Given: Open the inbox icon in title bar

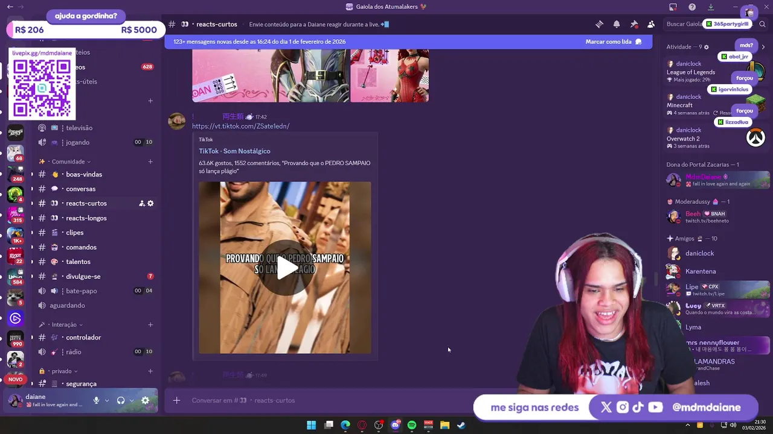Looking at the screenshot, I should tap(673, 7).
